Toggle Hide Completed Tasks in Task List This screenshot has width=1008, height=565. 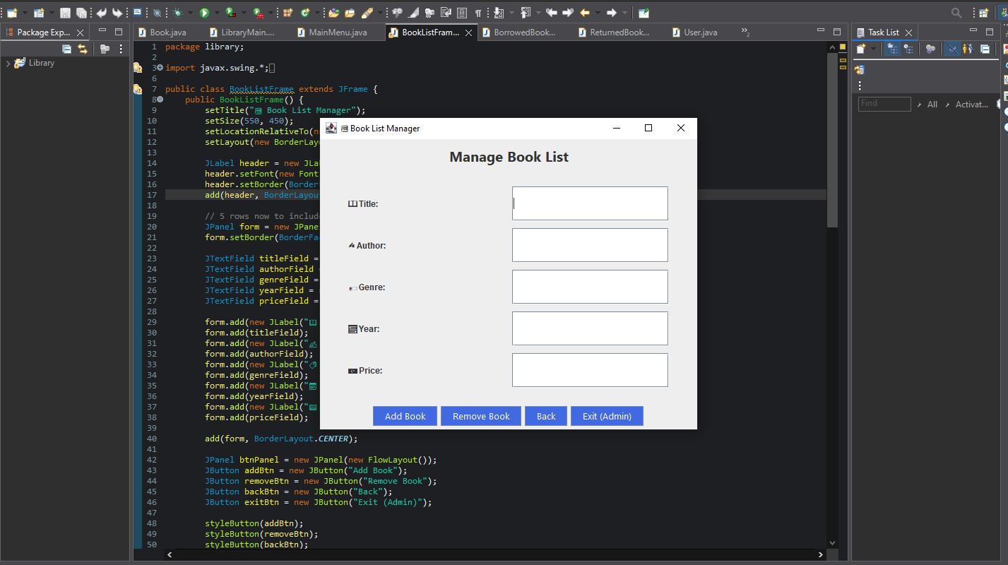953,49
